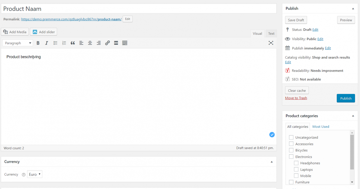The height and width of the screenshot is (189, 360).
Task: Insert a bulleted list
Action: [55, 43]
